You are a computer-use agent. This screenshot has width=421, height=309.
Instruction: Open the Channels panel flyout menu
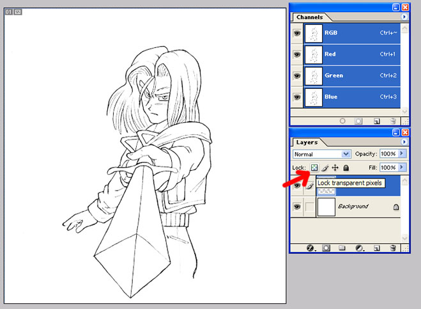pyautogui.click(x=404, y=17)
